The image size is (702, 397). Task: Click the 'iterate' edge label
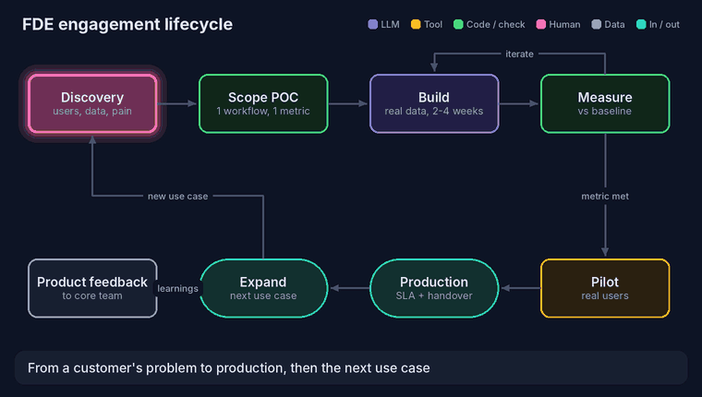click(519, 54)
